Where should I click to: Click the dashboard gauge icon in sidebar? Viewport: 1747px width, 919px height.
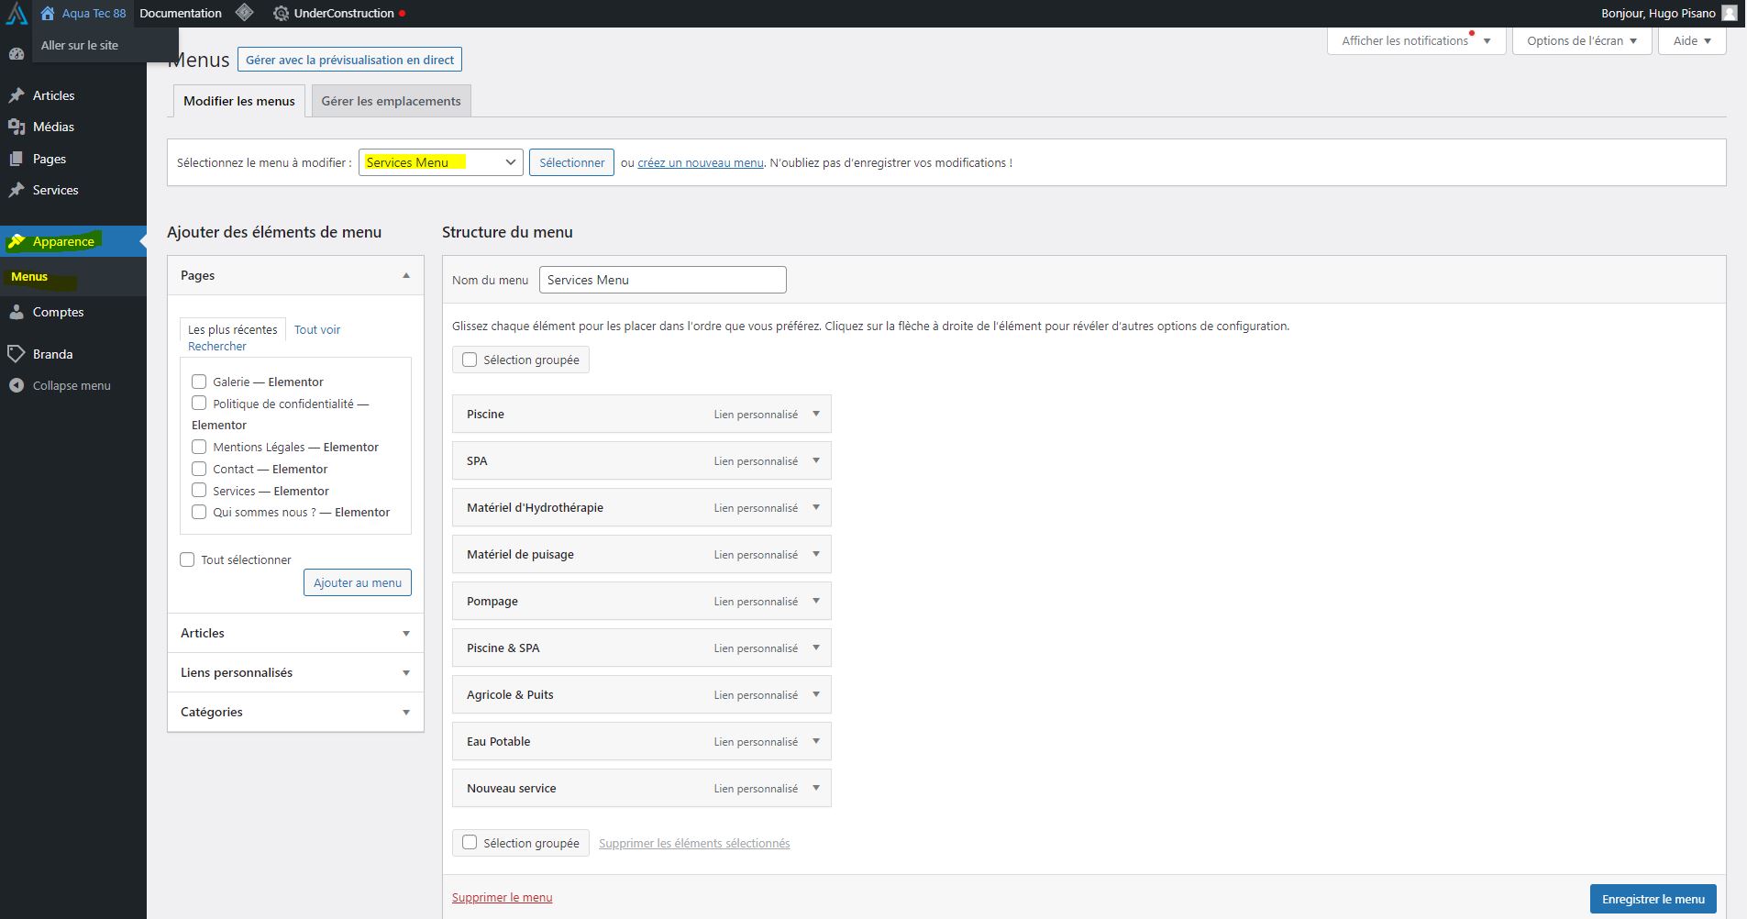point(16,54)
